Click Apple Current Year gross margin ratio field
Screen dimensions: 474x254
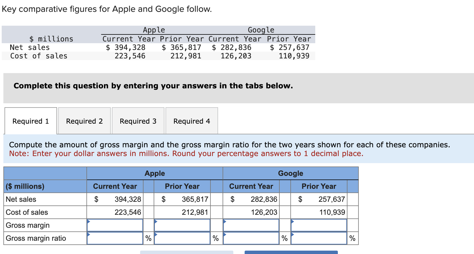point(115,238)
